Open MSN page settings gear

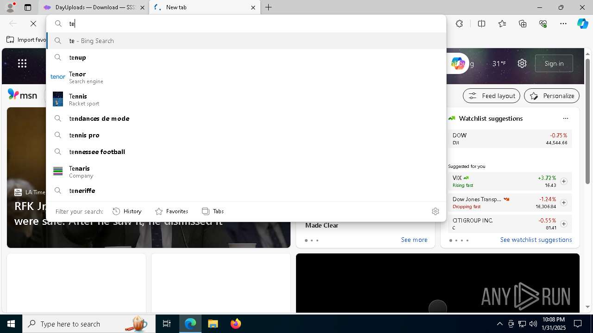(522, 63)
